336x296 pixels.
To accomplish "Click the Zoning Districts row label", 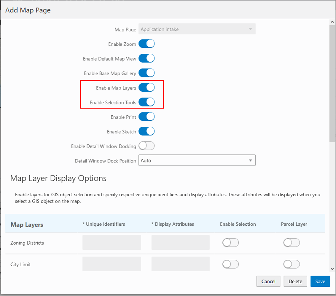I will [x=27, y=243].
